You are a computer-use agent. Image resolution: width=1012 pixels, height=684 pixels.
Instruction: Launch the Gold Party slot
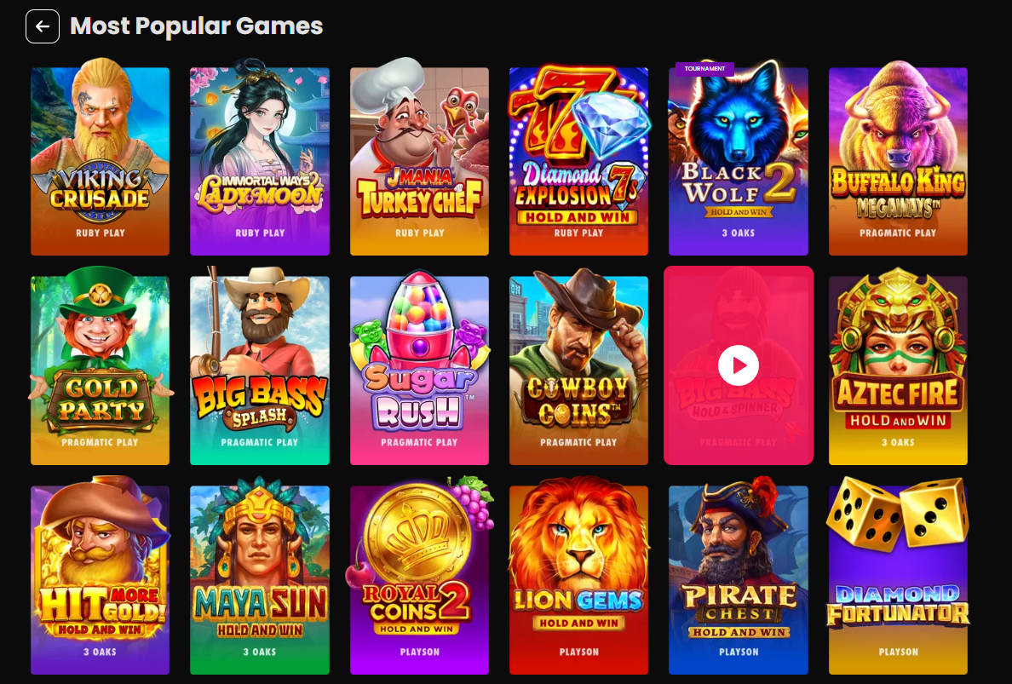[100, 371]
